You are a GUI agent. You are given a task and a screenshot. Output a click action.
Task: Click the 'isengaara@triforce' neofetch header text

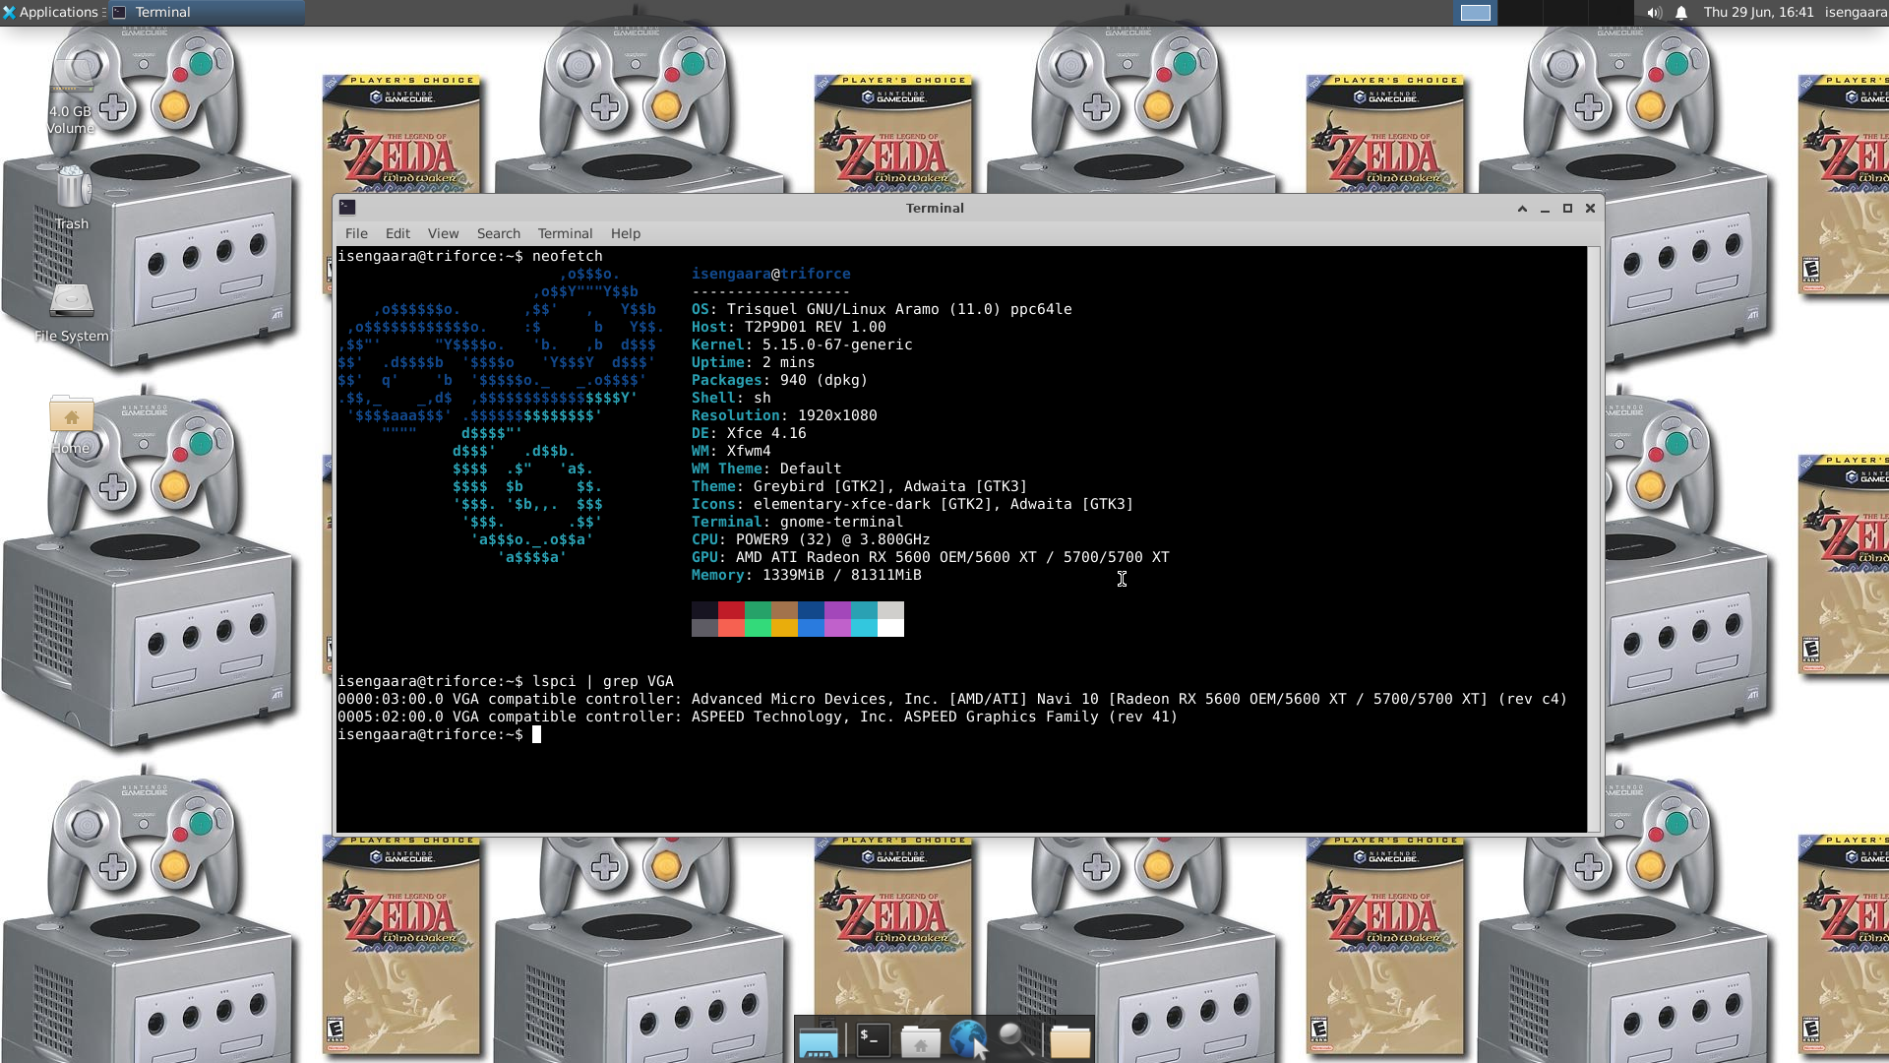point(770,274)
